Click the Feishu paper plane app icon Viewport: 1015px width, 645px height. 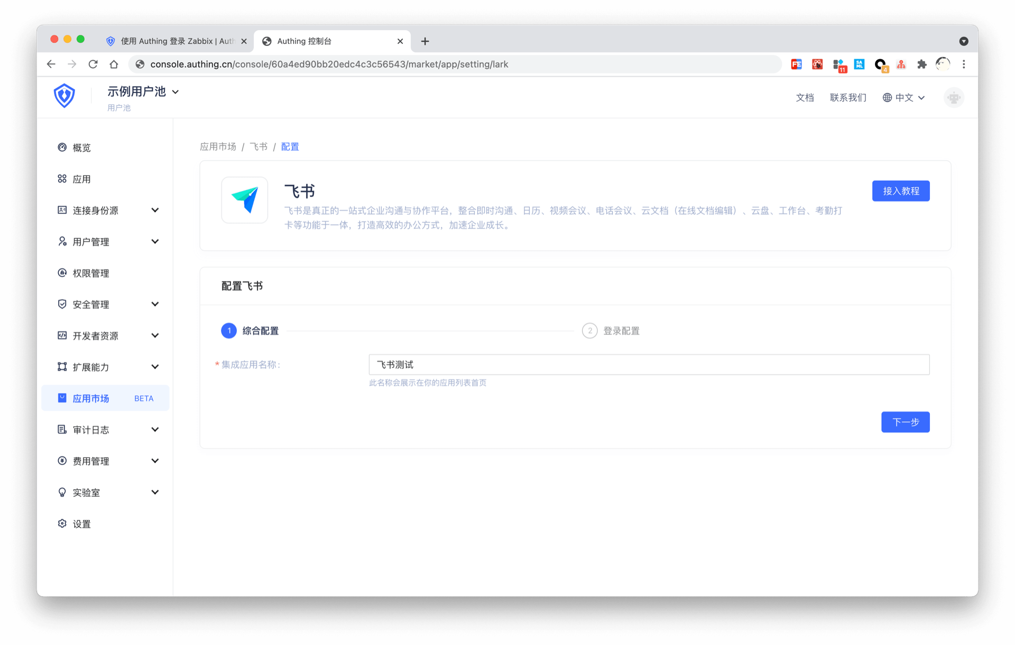(x=245, y=200)
